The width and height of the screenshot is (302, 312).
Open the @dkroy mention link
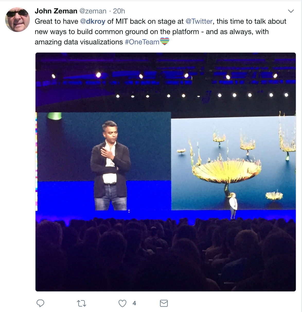pos(93,21)
